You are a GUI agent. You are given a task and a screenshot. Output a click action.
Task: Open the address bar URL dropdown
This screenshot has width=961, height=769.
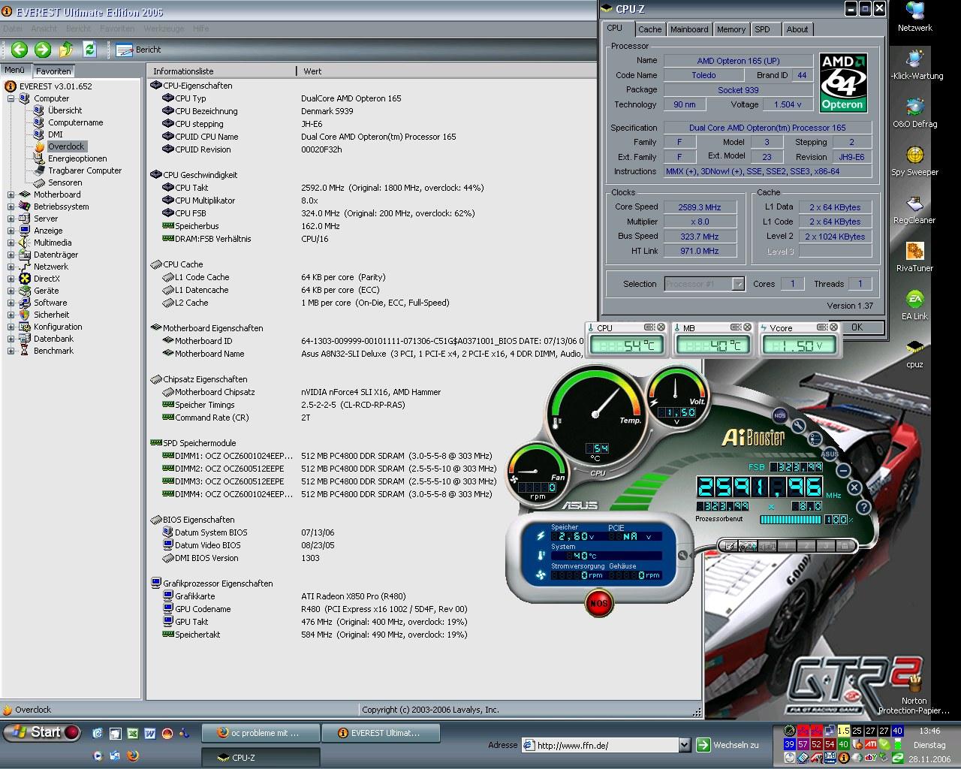click(684, 745)
